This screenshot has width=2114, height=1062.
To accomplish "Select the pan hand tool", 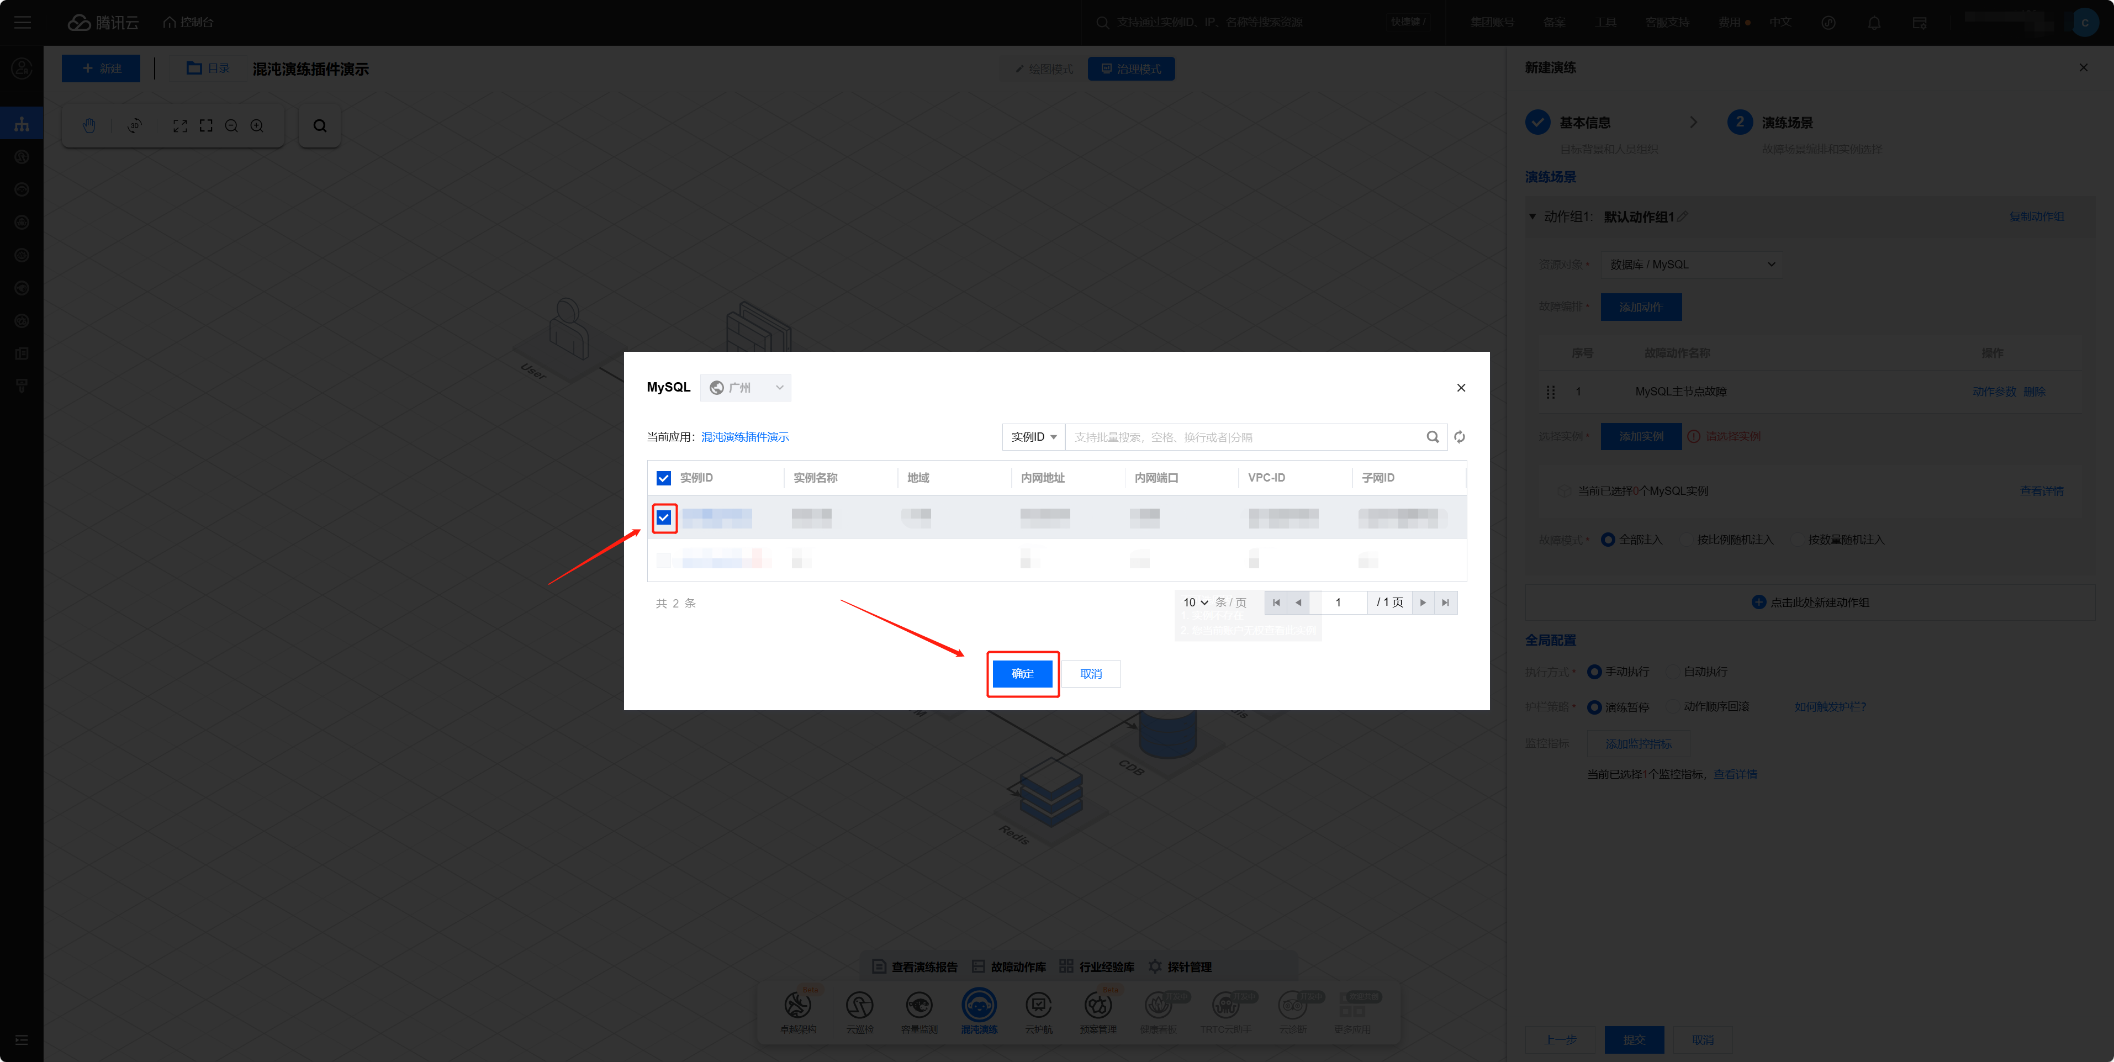I will (88, 125).
